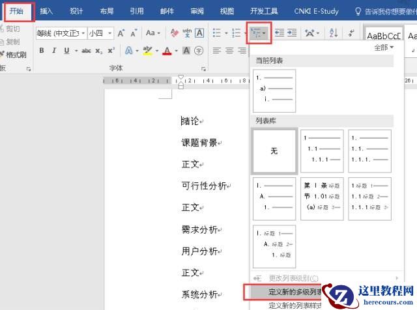
Task: Toggle show paragraph marks icon
Action: [x=351, y=33]
